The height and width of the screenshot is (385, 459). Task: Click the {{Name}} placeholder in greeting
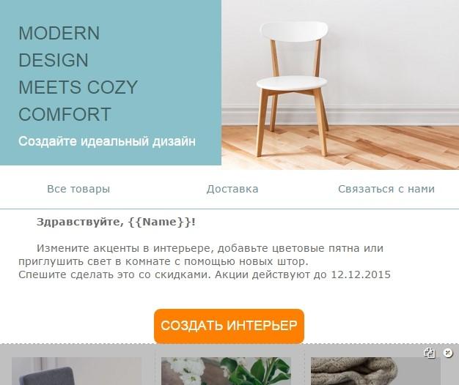pos(160,223)
